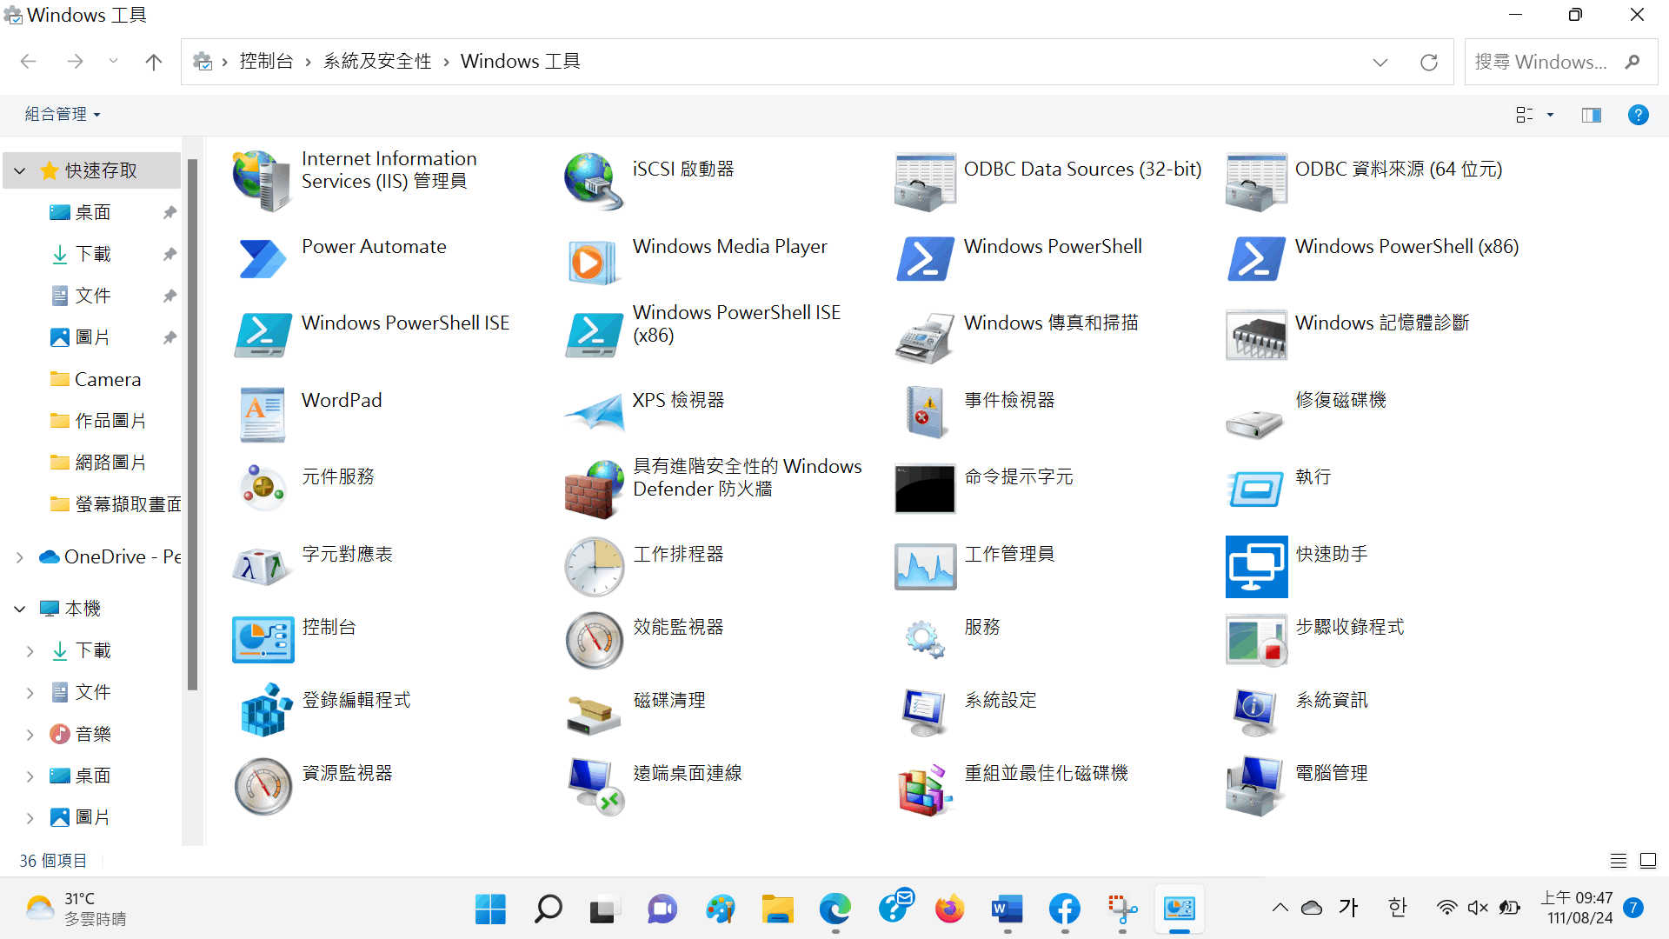Expand the OneDrive tree node

tap(20, 556)
